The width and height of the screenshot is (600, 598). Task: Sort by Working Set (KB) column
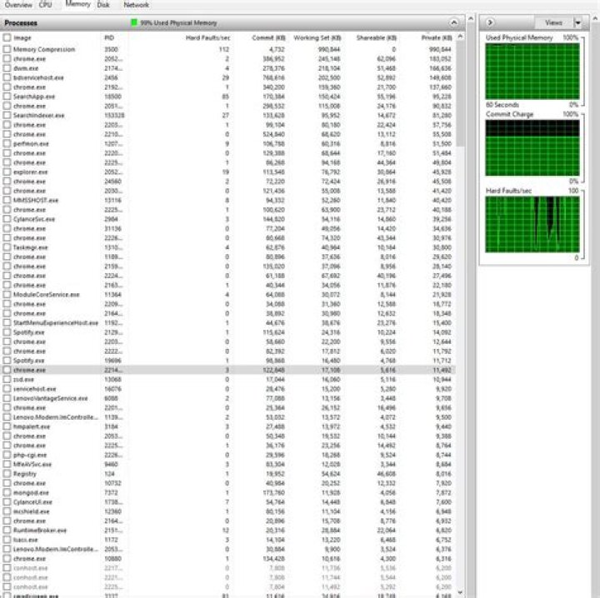click(317, 37)
